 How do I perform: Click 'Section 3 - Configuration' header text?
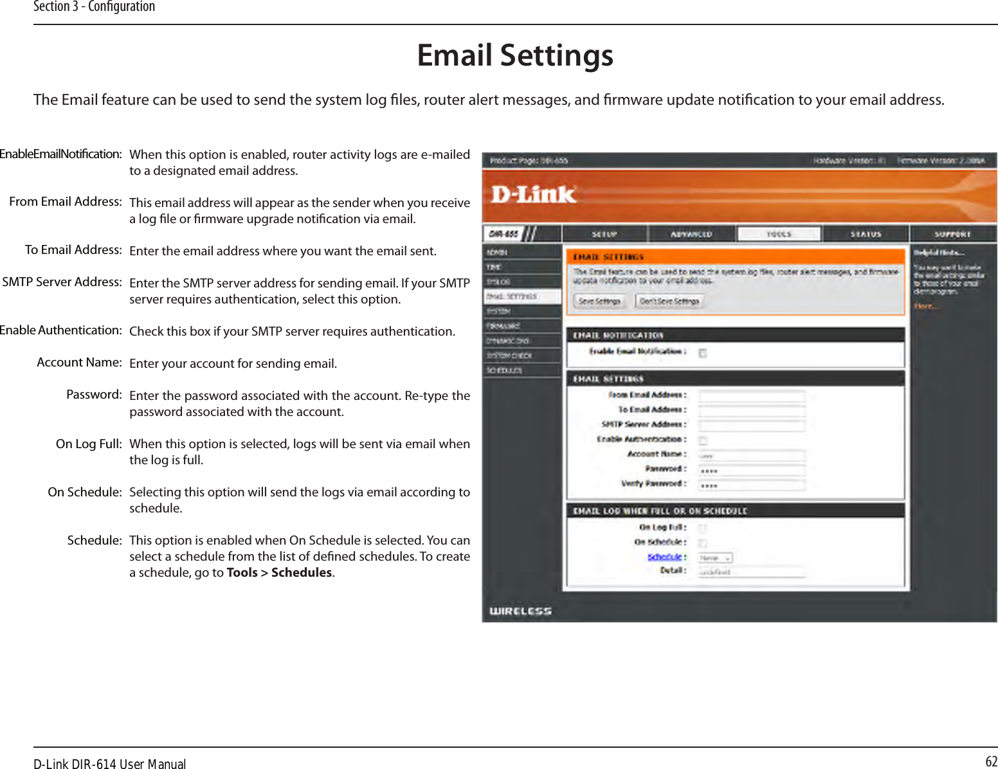[x=95, y=7]
